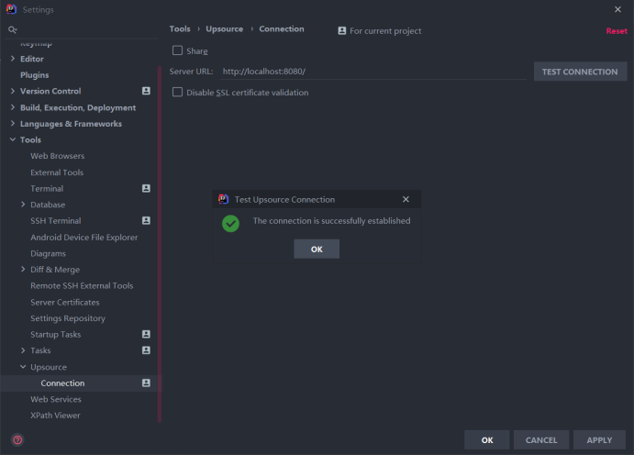Click the Reset link
634x455 pixels.
coord(617,31)
